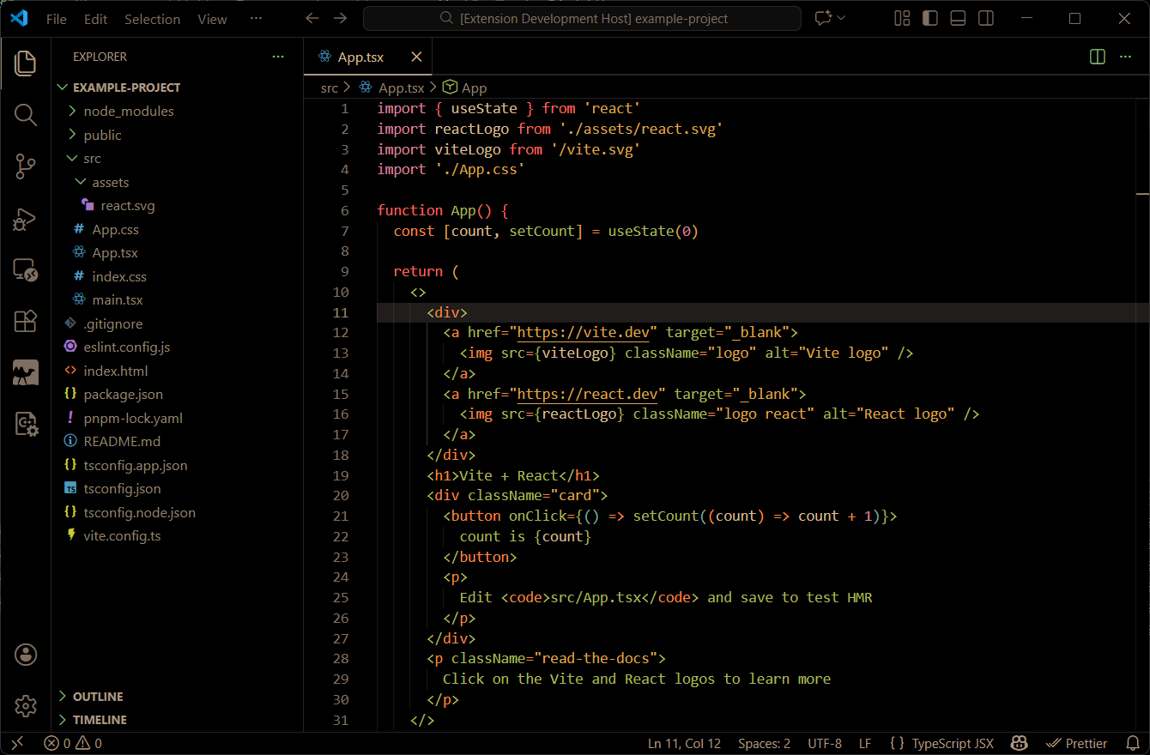Toggle the bottom panel
Screen dimensions: 1150x755
pos(959,18)
